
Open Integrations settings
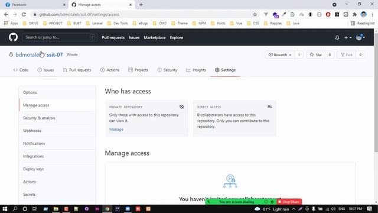click(x=57, y=156)
